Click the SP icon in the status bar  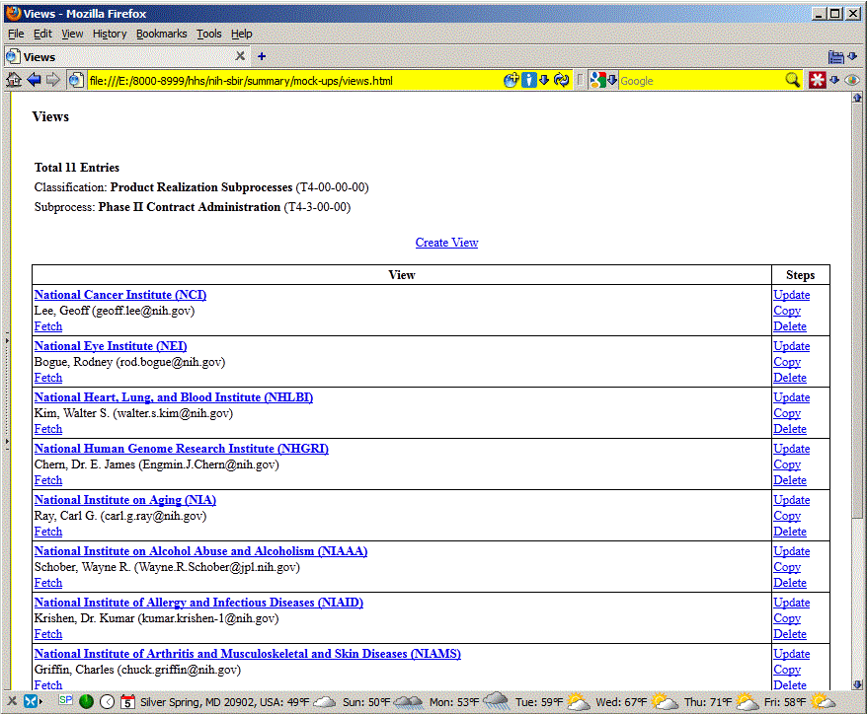66,700
